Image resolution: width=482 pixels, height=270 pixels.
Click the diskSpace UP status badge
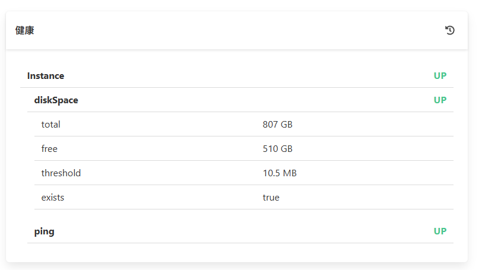coord(440,100)
